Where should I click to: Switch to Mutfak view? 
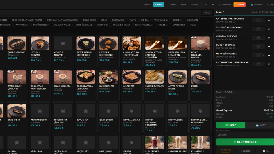[147, 5]
